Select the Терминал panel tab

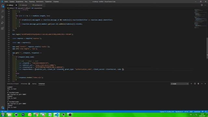(x=42, y=84)
